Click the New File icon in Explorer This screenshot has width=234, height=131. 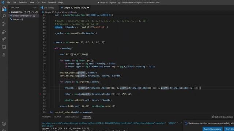25,12
